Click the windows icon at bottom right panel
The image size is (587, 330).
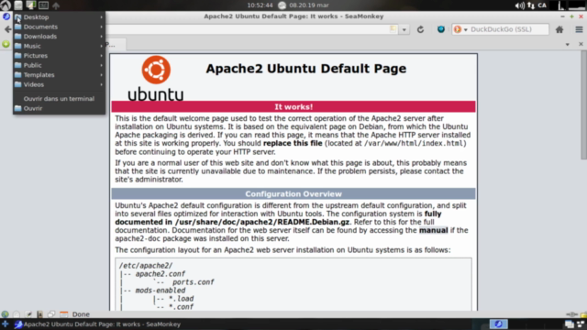[x=570, y=324]
